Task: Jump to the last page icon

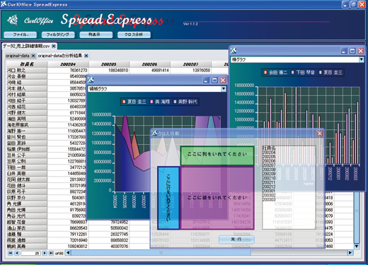Action: (x=51, y=253)
